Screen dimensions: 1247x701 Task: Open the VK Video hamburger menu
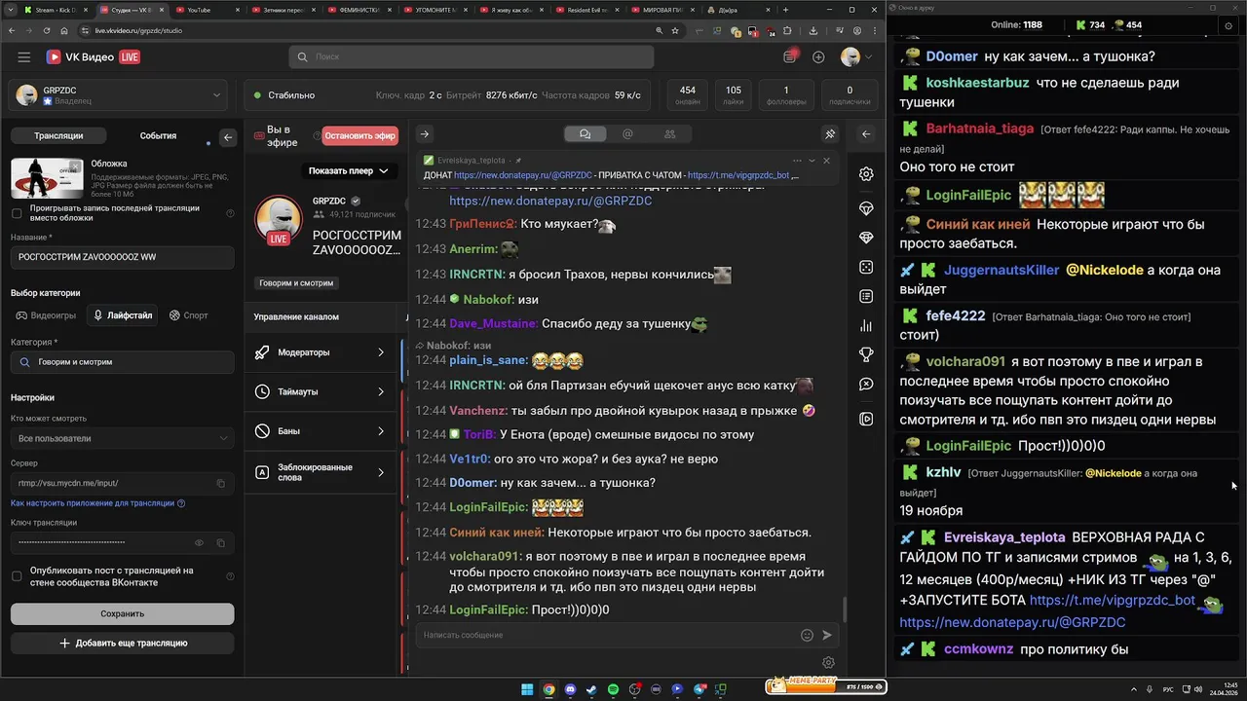[x=23, y=57]
